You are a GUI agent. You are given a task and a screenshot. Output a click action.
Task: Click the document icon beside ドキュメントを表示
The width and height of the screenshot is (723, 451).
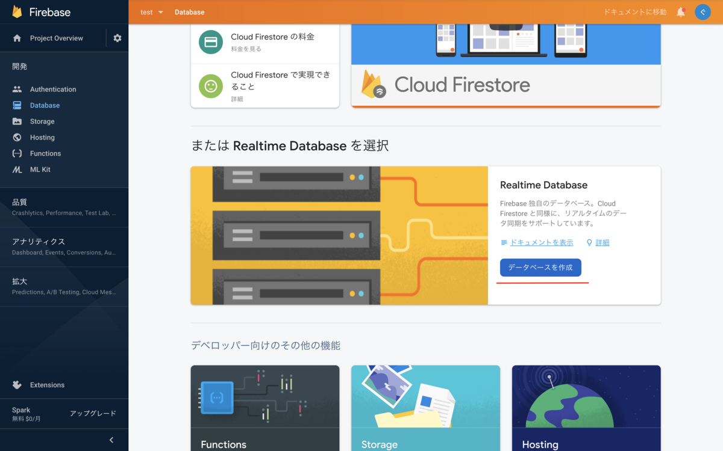coord(504,243)
